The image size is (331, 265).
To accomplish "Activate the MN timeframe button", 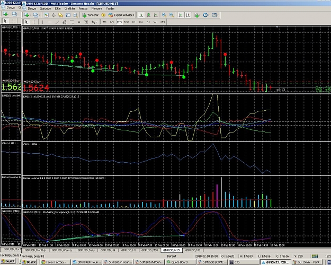I will tap(163, 22).
